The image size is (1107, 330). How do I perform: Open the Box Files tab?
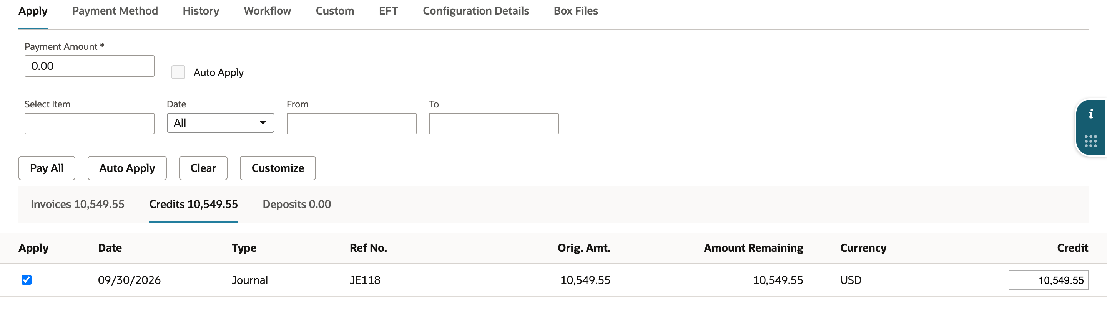click(x=576, y=11)
